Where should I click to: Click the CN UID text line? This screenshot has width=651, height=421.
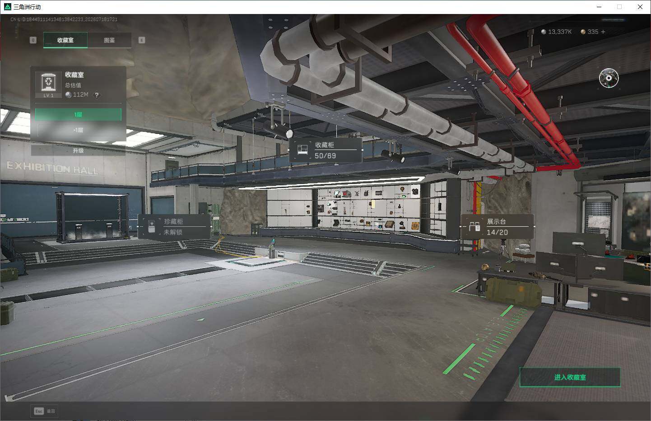[64, 19]
